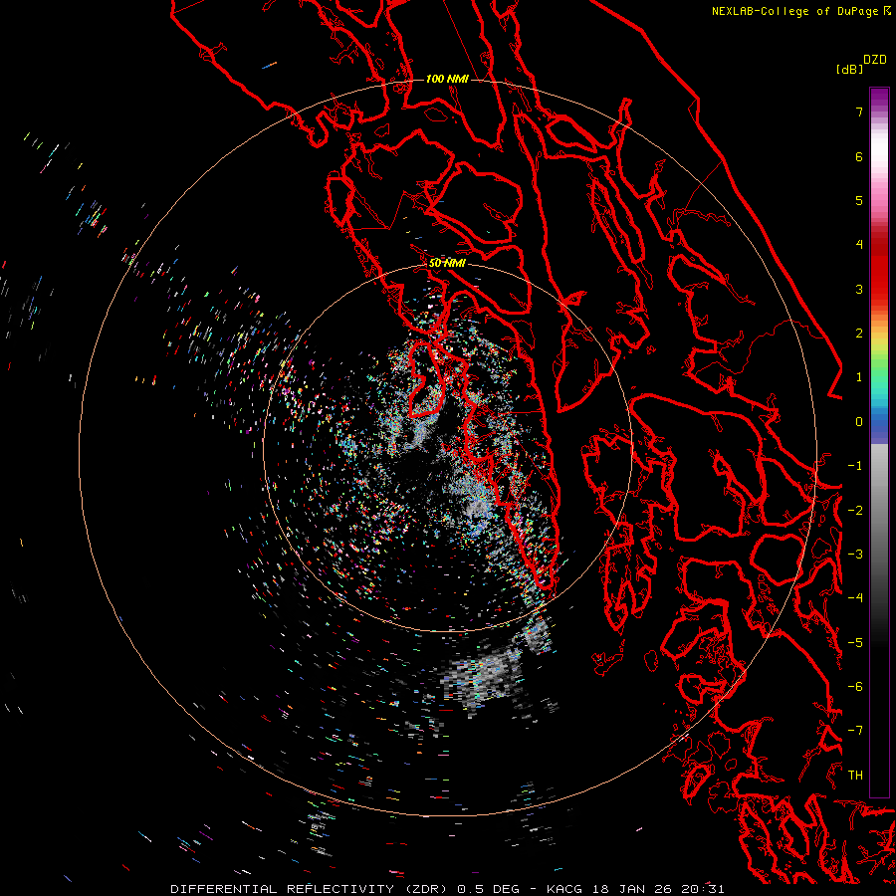This screenshot has height=896, width=896.
Task: Click the 100 NMI range ring label
Action: 447,79
